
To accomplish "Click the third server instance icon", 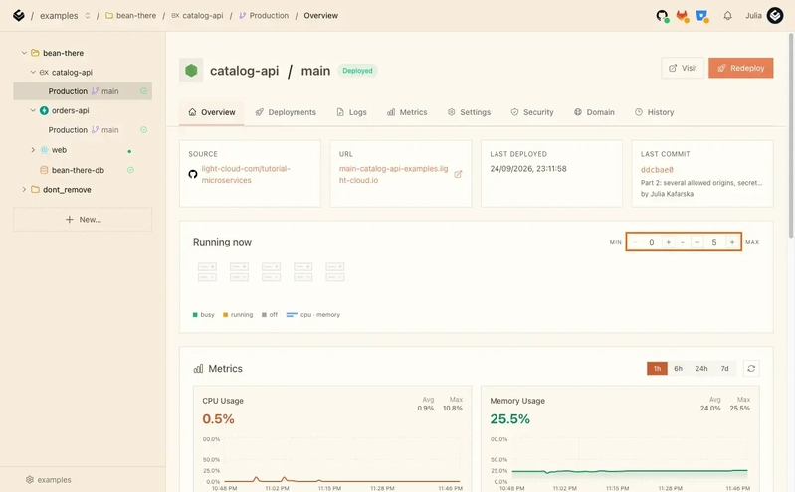I will (x=271, y=272).
